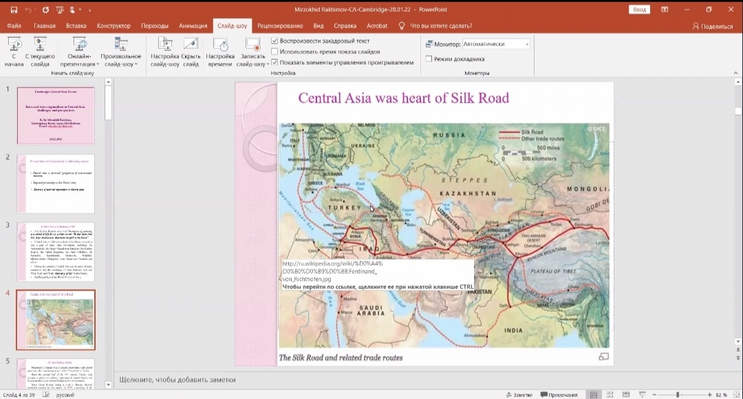The height and width of the screenshot is (399, 743).
Task: Click the small picture layout icon at slide corner
Action: [x=604, y=357]
